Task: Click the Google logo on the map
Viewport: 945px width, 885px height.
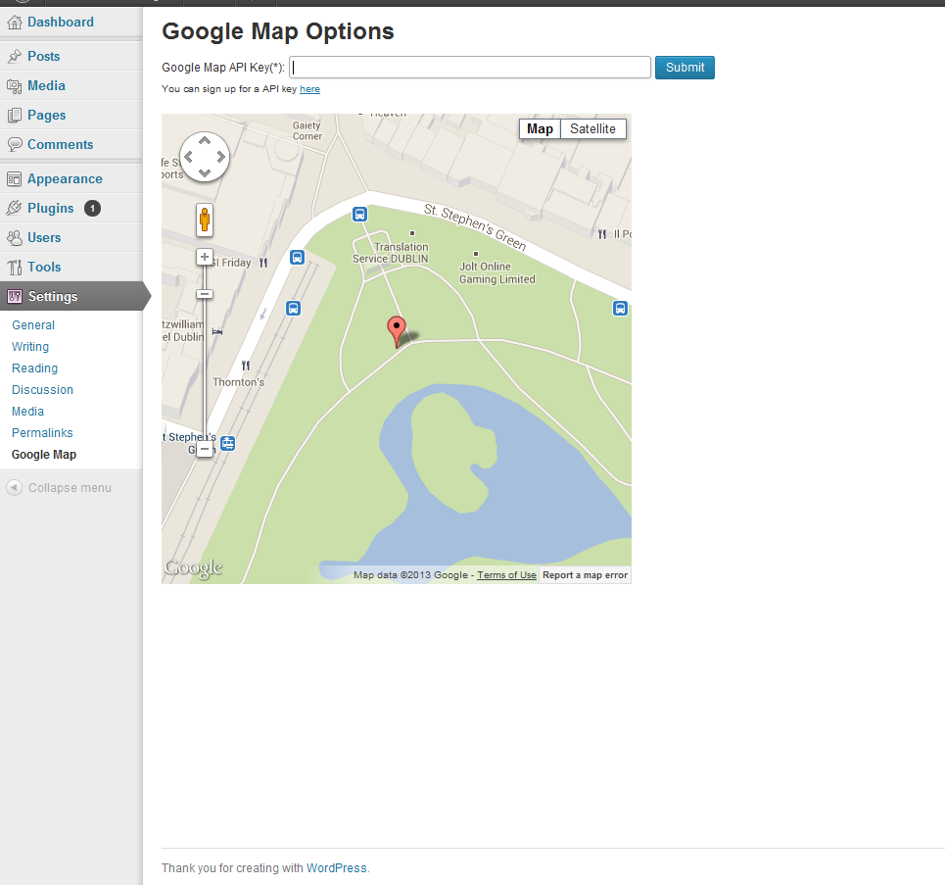Action: point(194,567)
